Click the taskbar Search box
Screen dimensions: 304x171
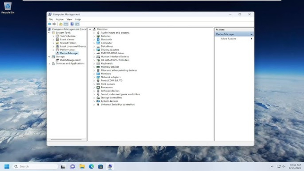(36, 166)
